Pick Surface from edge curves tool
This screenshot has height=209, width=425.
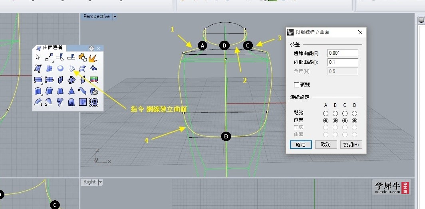(x=49, y=68)
